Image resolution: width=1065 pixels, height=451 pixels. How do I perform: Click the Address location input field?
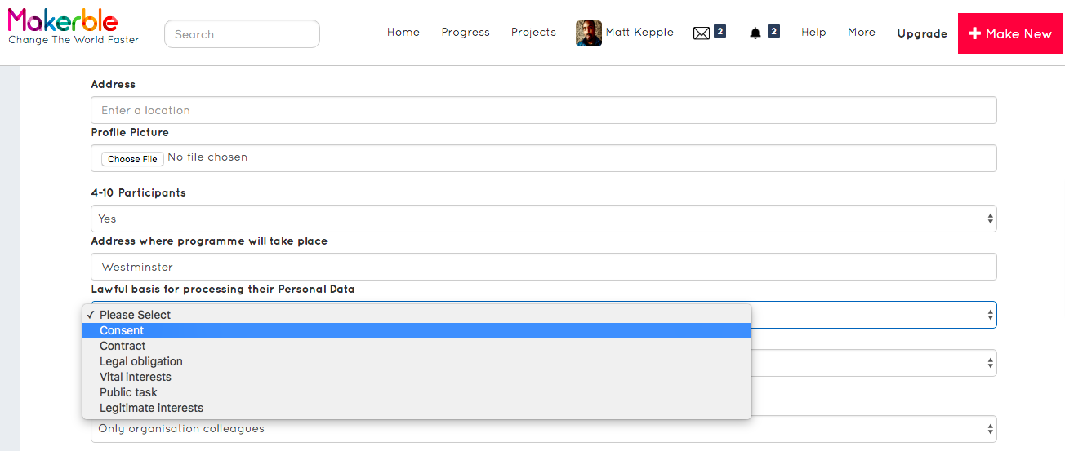tap(544, 110)
